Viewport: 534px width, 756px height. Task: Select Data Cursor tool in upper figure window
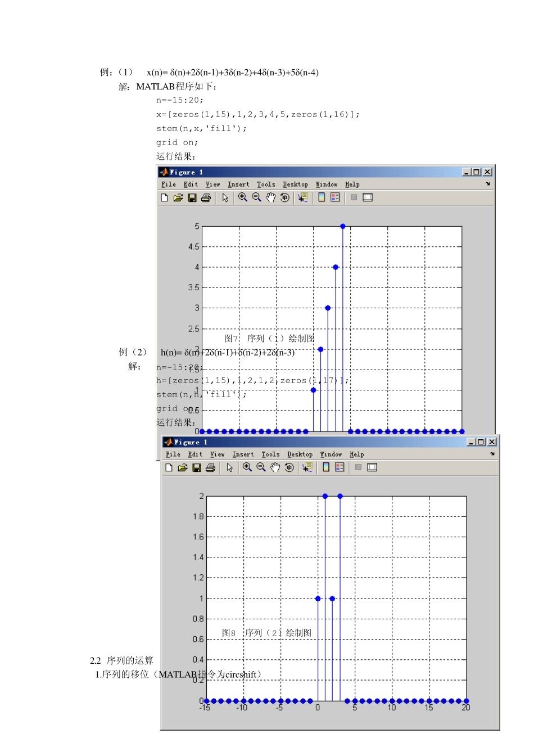303,197
